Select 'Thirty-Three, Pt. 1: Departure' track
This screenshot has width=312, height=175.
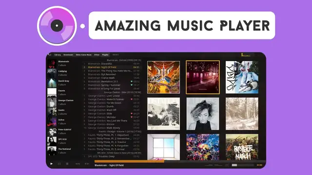(x=112, y=135)
